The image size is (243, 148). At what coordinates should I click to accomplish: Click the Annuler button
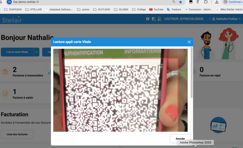point(180,138)
